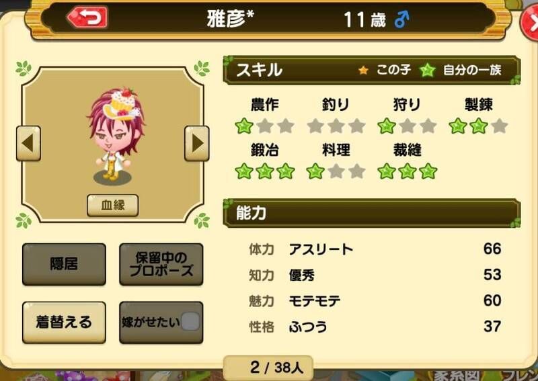The image size is (538, 381).
Task: Open 保留中のプロポーズ pending proposals
Action: click(161, 264)
